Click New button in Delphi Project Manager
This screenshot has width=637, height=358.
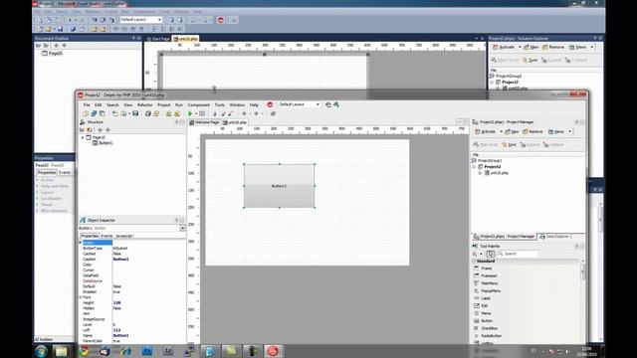tap(512, 131)
